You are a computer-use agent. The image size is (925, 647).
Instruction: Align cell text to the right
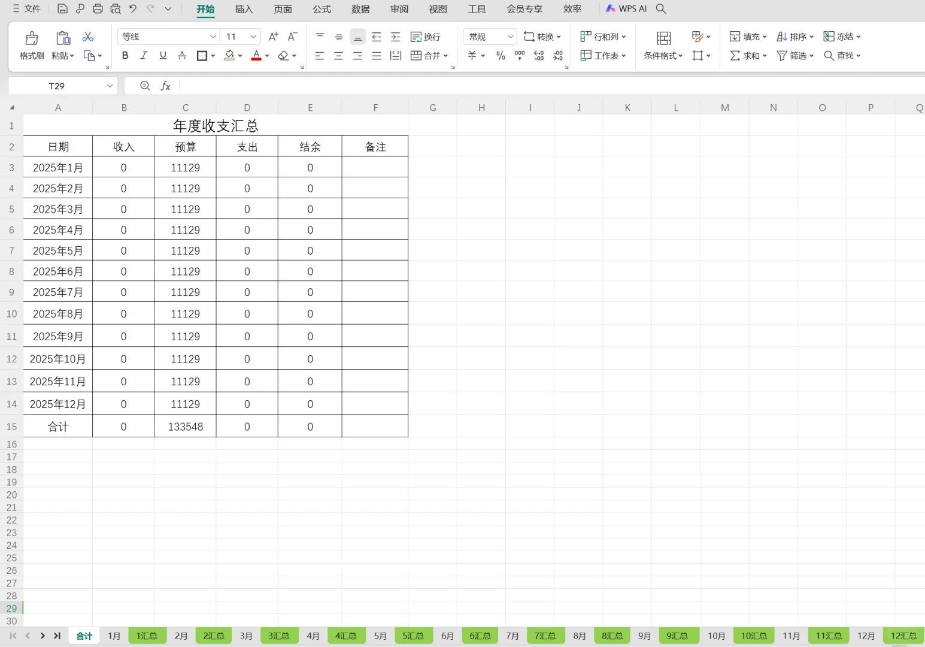(x=357, y=56)
